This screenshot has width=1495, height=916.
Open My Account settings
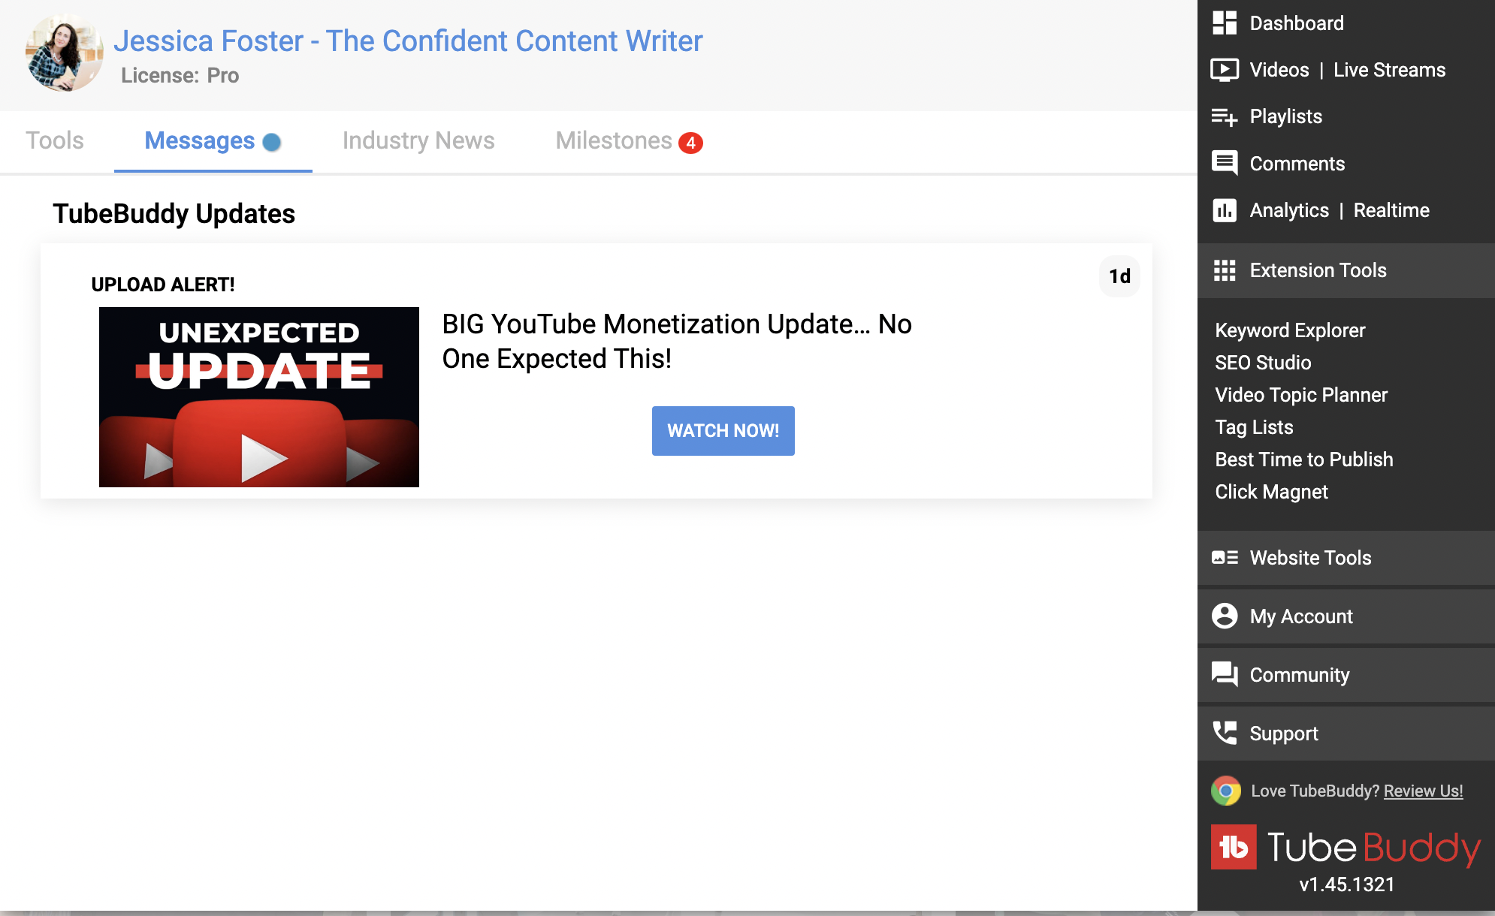pyautogui.click(x=1300, y=616)
